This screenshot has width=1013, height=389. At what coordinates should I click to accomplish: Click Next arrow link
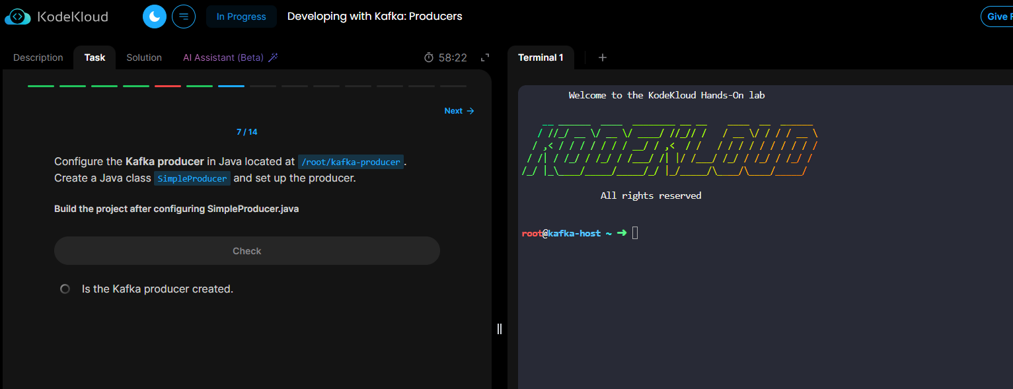(x=459, y=111)
